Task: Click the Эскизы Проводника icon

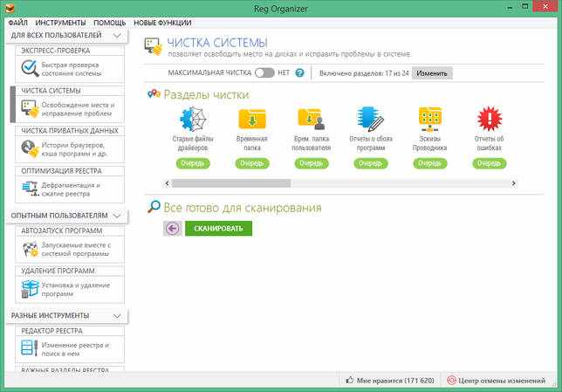Action: pos(429,119)
